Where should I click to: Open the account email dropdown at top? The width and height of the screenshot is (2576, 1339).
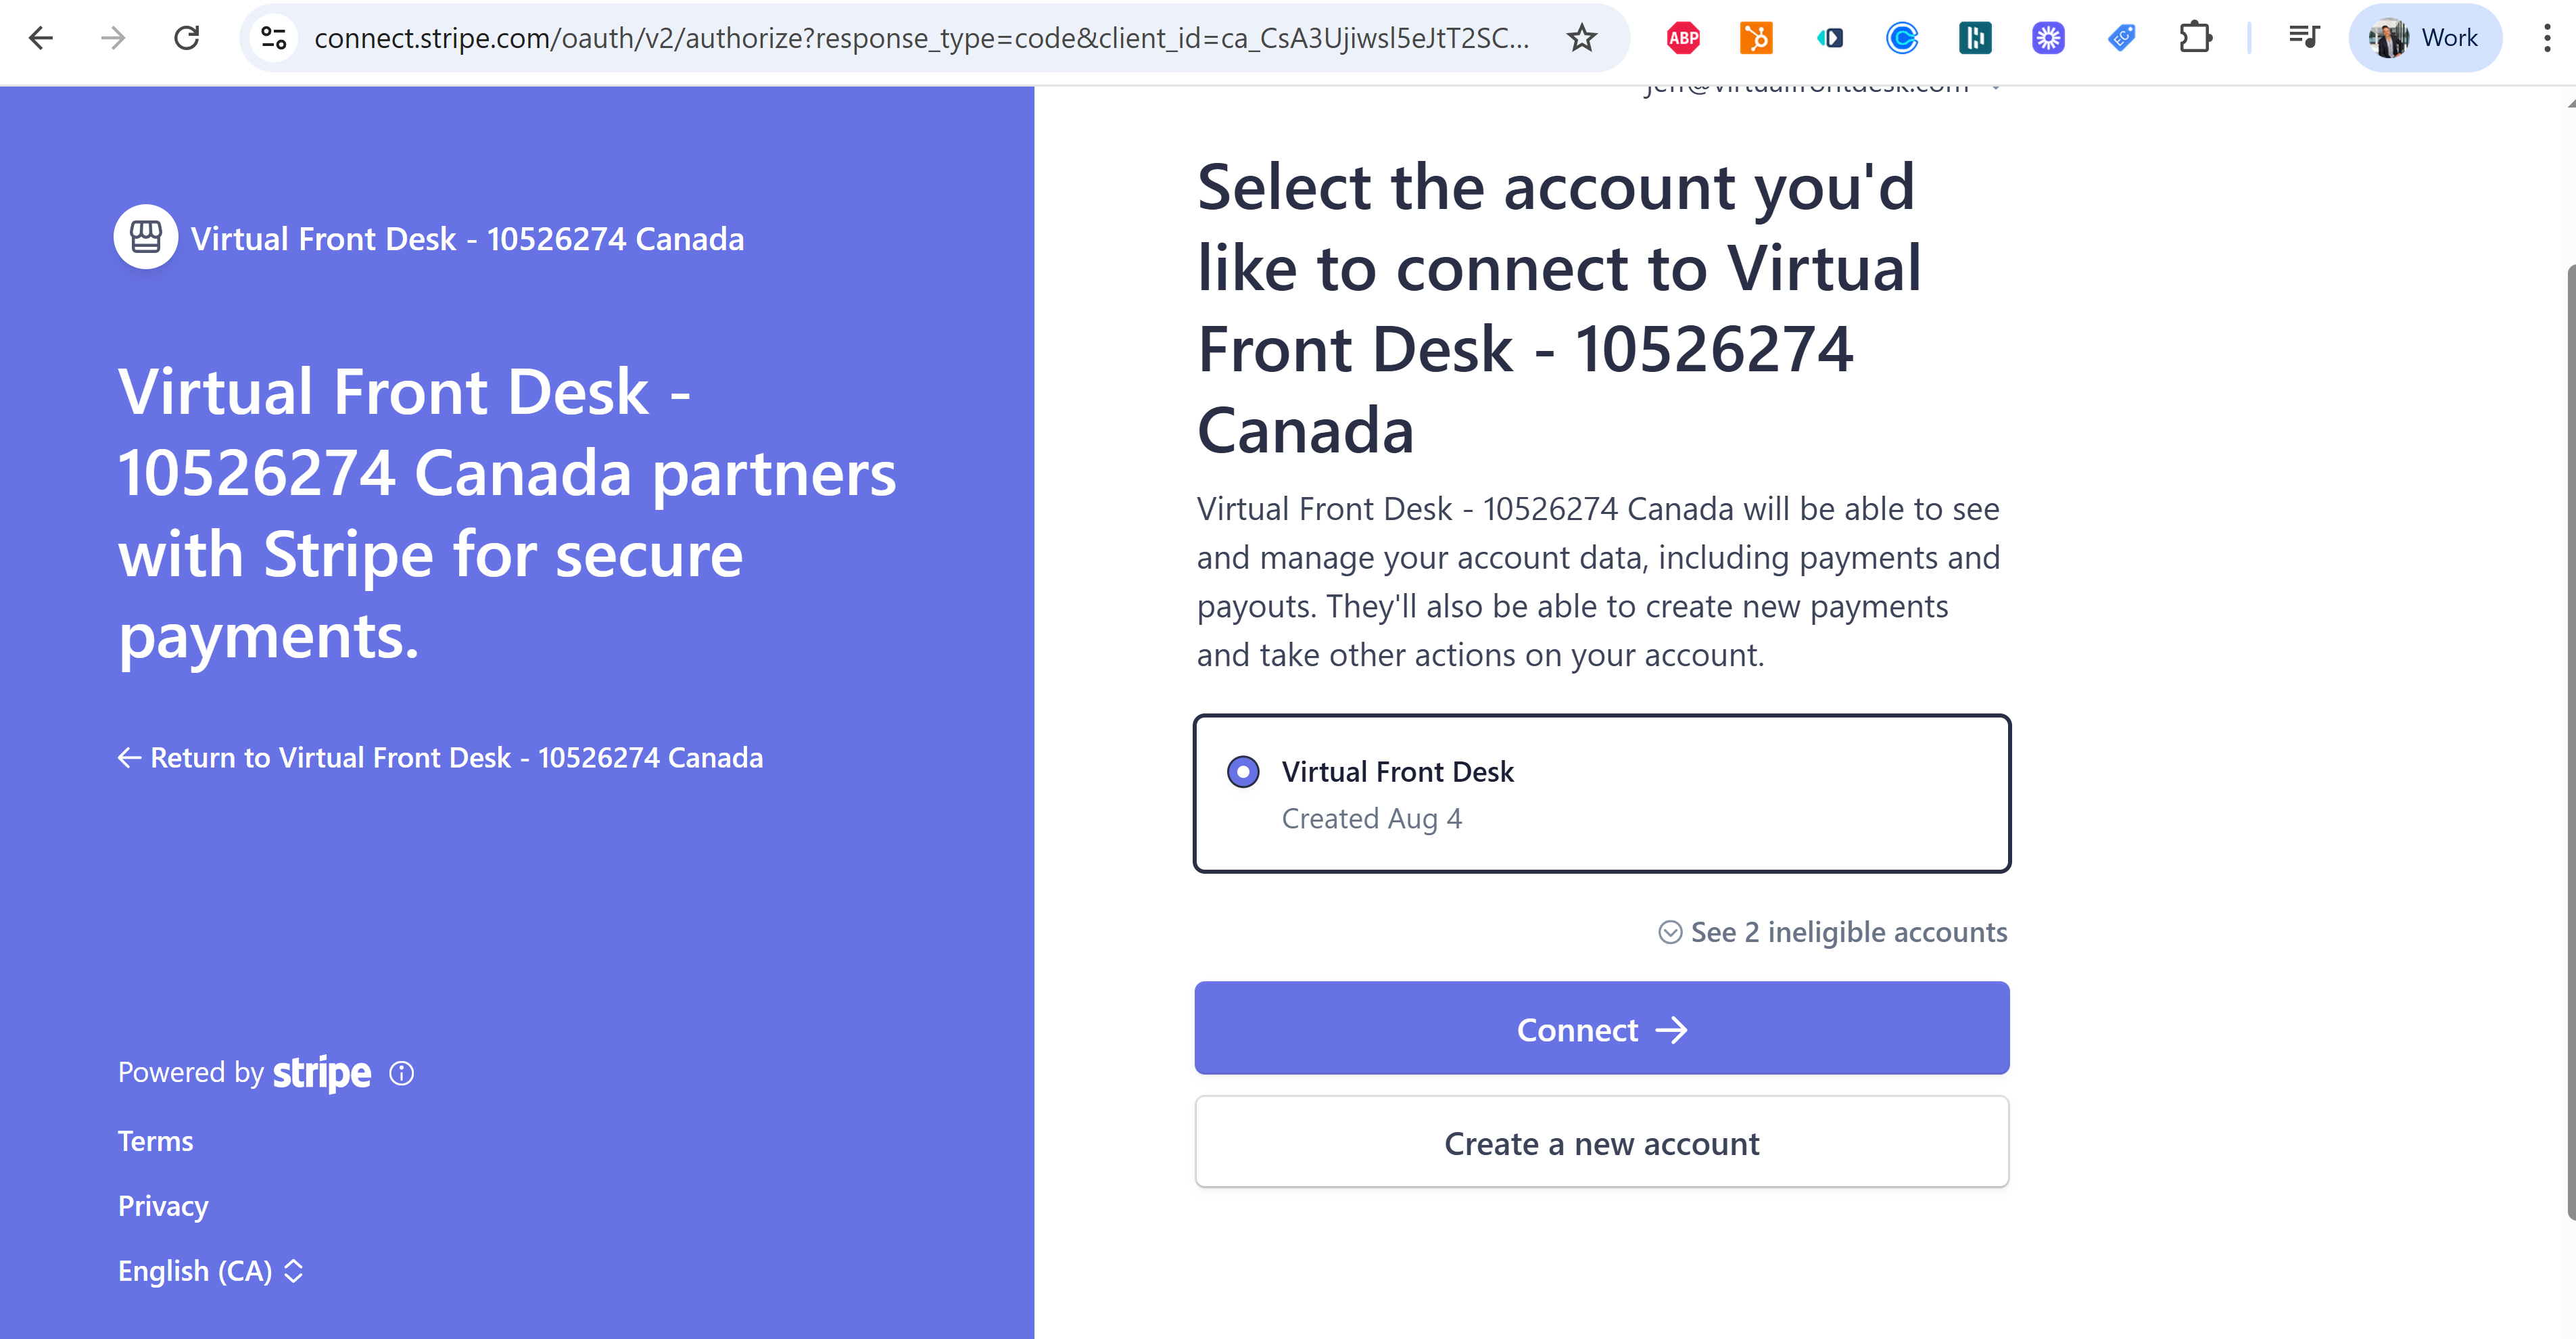(1821, 88)
